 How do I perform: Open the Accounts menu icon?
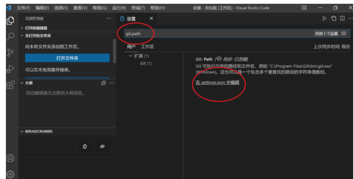[x=10, y=158]
